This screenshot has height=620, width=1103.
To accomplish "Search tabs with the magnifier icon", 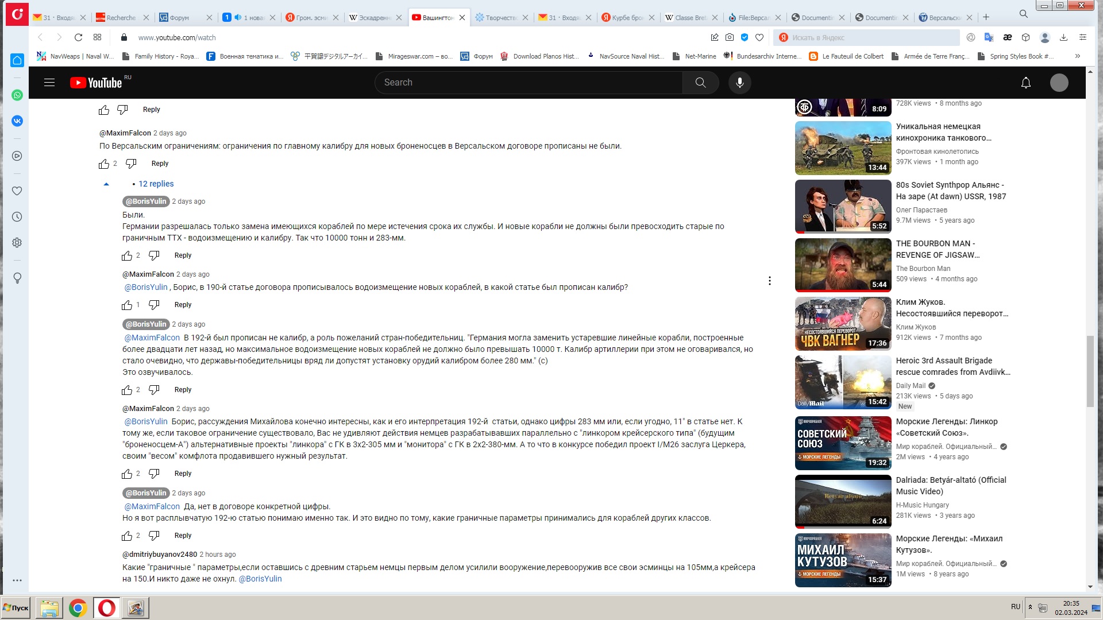I will point(1024,14).
